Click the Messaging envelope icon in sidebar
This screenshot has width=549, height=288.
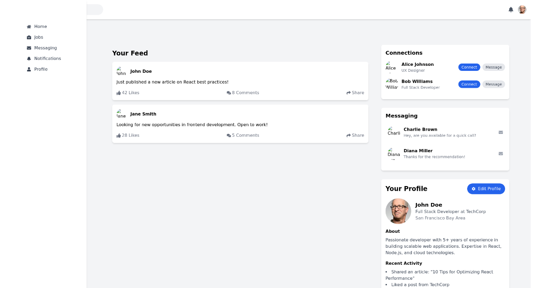point(28,48)
